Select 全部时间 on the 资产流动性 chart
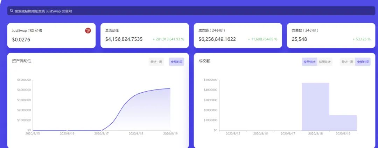 (176, 62)
